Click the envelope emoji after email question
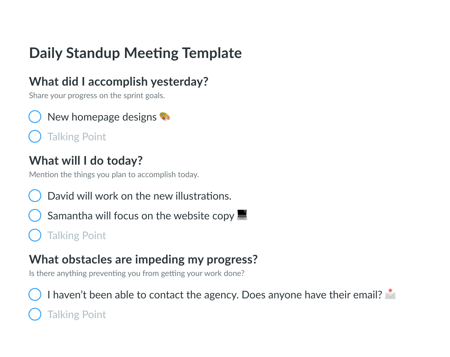This screenshot has height=357, width=450. coord(390,294)
